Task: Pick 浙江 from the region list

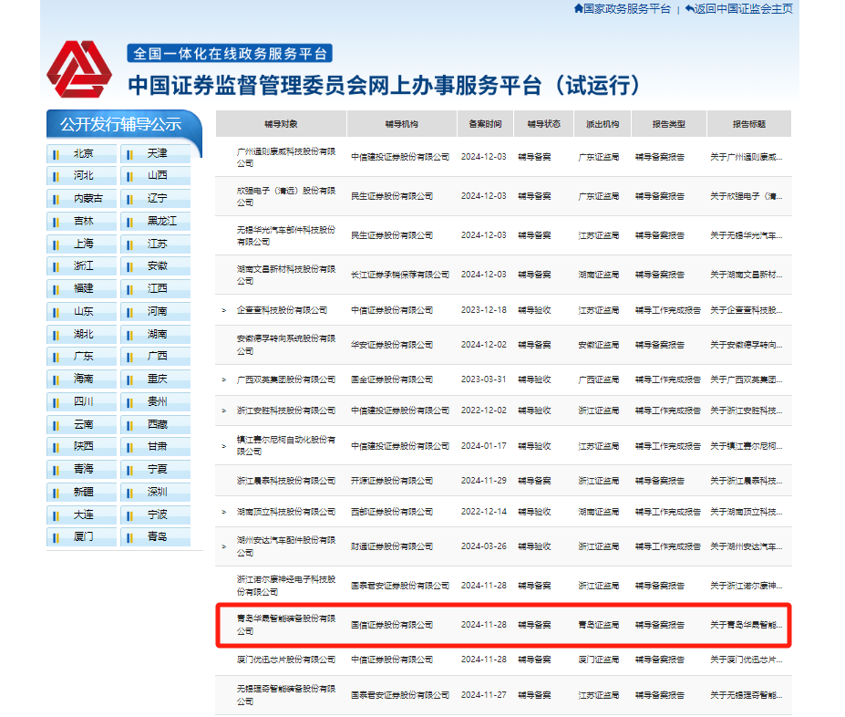Action: click(x=81, y=266)
